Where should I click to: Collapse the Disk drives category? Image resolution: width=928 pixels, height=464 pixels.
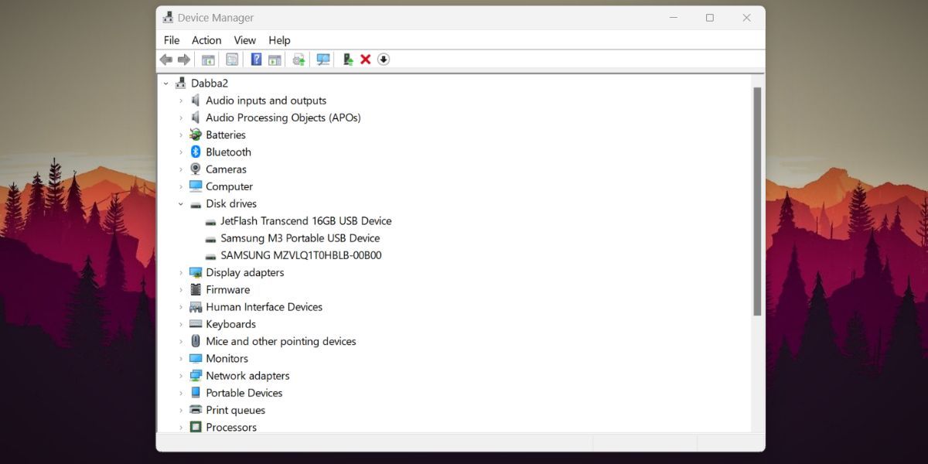(181, 203)
